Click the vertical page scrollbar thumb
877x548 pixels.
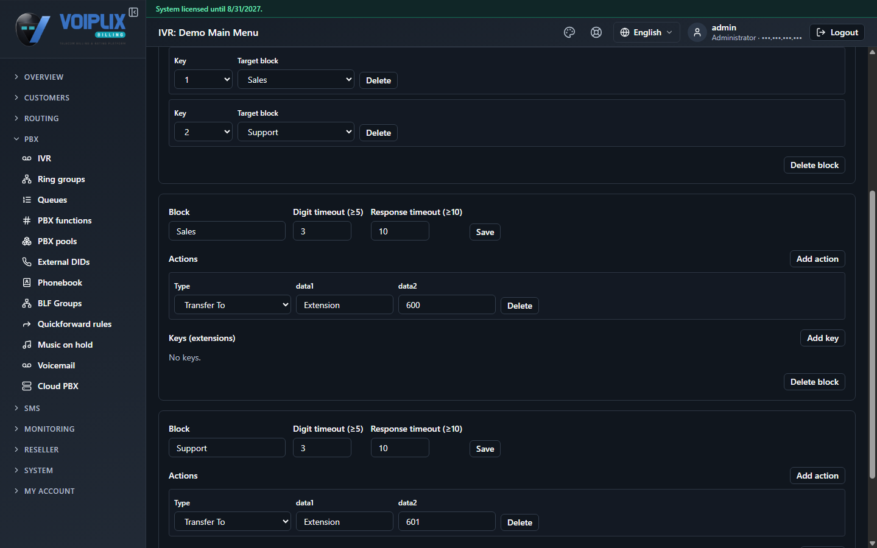(872, 335)
